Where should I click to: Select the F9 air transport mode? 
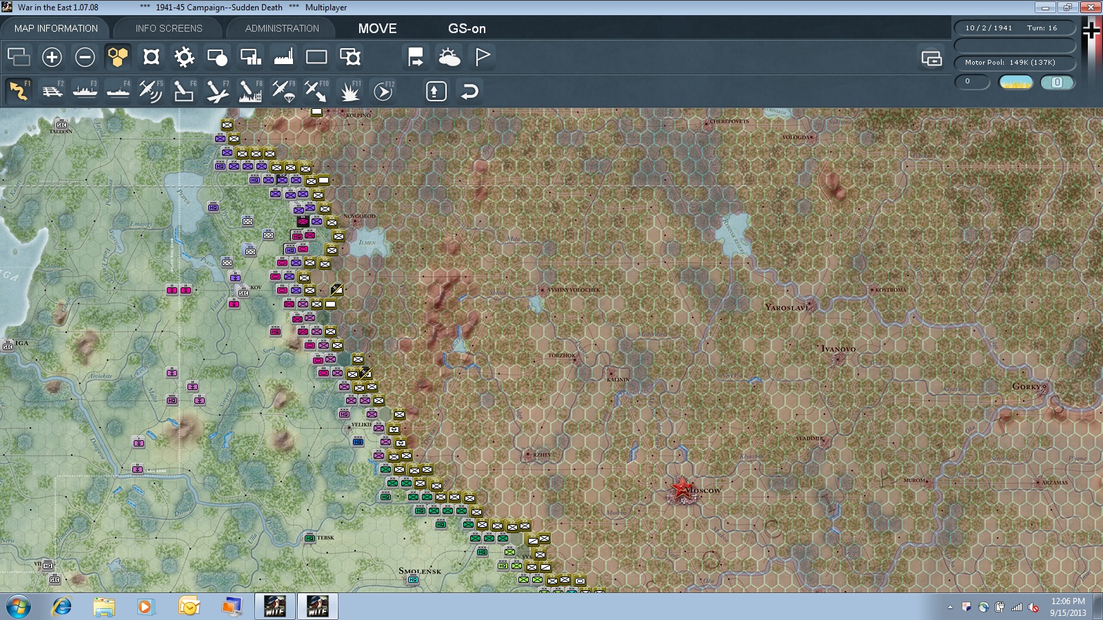point(283,91)
